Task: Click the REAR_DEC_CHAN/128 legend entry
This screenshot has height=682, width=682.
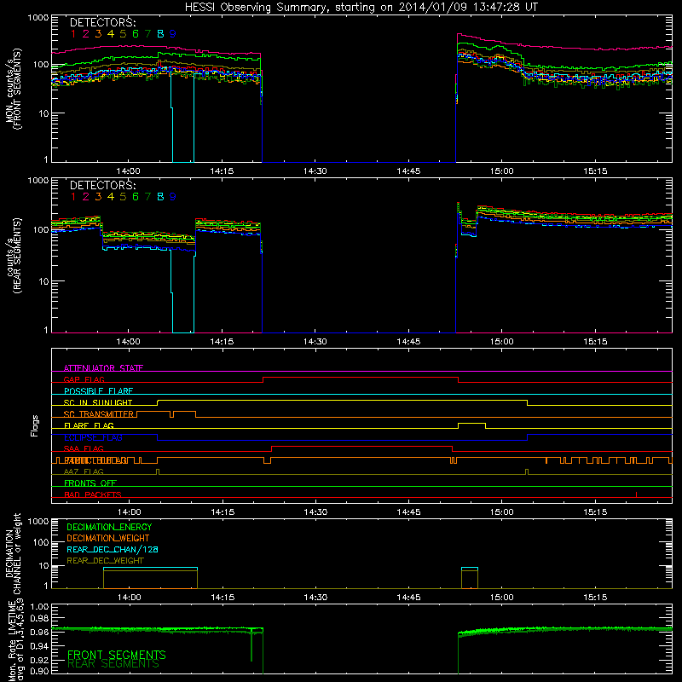Action: 113,549
